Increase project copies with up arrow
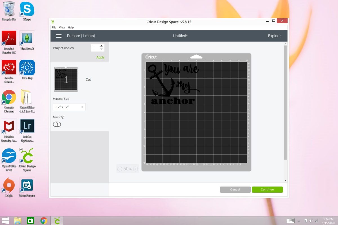Screen dimensions: 338x225 (x=102, y=46)
